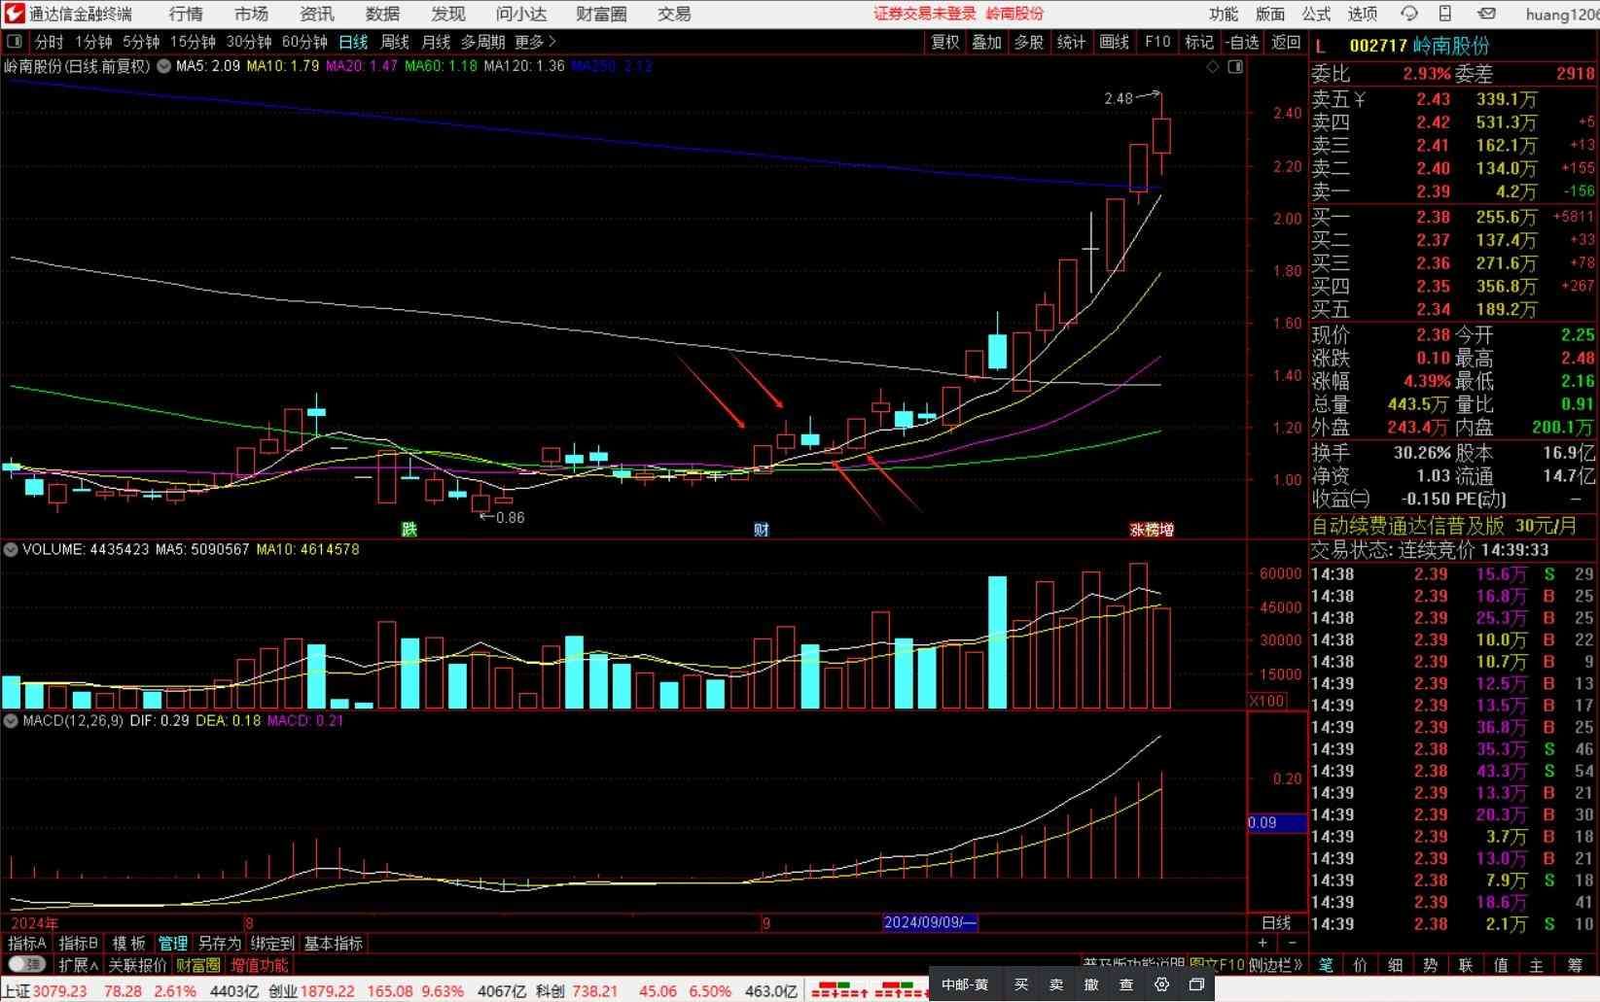Image resolution: width=1600 pixels, height=1002 pixels.
Task: Click the plus zoom-in button below 日线
Action: [x=1262, y=943]
